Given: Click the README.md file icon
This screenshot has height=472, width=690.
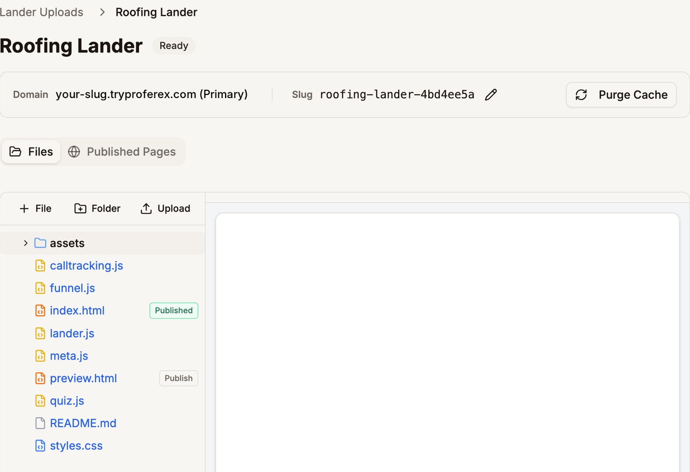Looking at the screenshot, I should 40,423.
